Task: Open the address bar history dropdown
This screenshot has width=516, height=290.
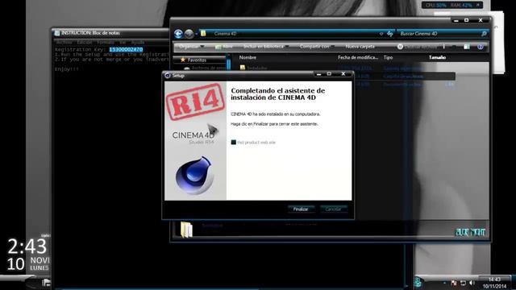Action: (x=381, y=34)
